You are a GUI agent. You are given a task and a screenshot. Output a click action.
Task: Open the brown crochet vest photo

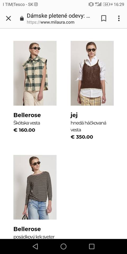(92, 73)
